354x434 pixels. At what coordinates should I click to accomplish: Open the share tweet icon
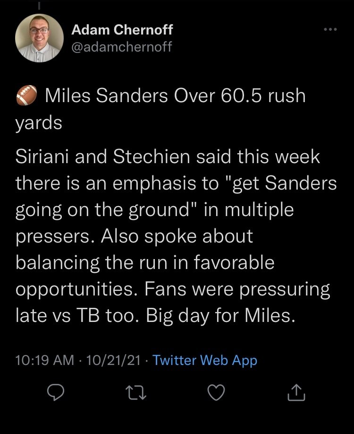point(296,393)
